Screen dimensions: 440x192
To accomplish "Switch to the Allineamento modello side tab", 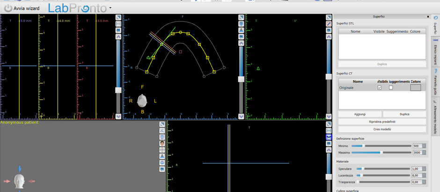I will (x=435, y=116).
